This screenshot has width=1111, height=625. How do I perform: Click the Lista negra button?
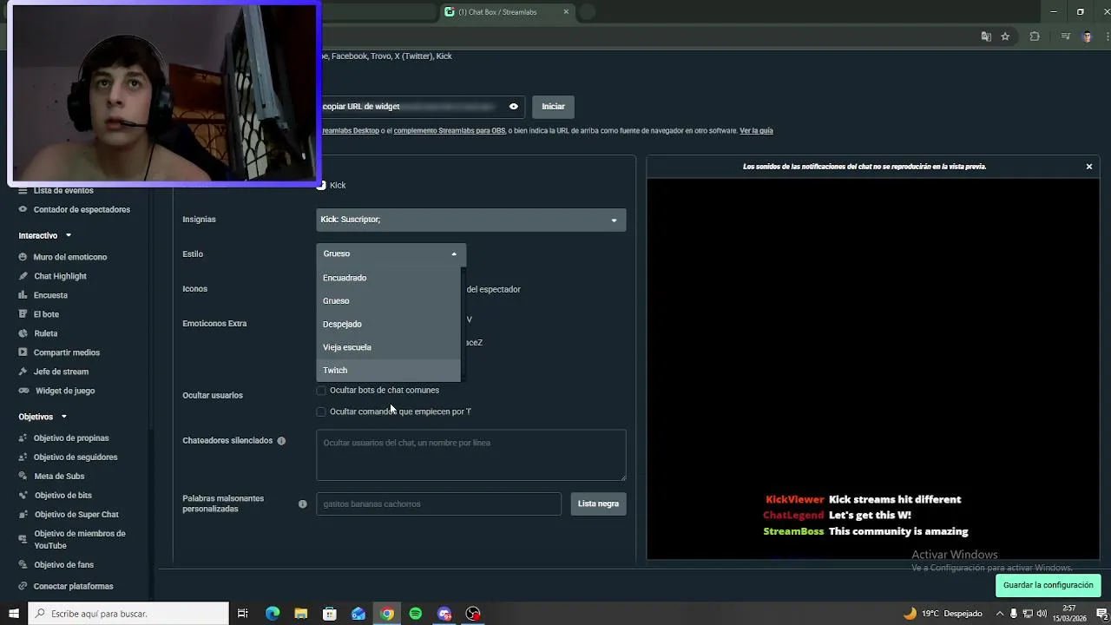598,503
